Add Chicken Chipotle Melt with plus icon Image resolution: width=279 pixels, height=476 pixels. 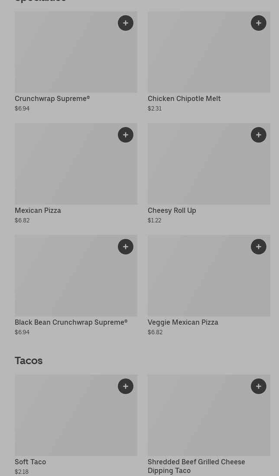259,23
